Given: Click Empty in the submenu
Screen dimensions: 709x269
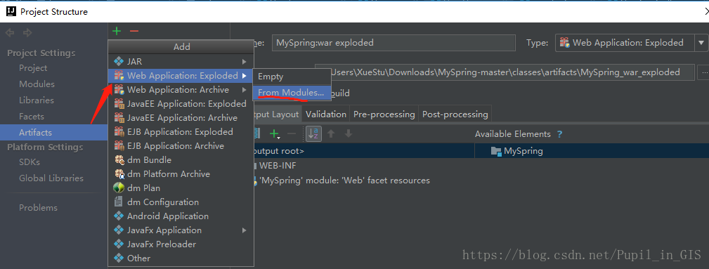Looking at the screenshot, I should coord(292,77).
